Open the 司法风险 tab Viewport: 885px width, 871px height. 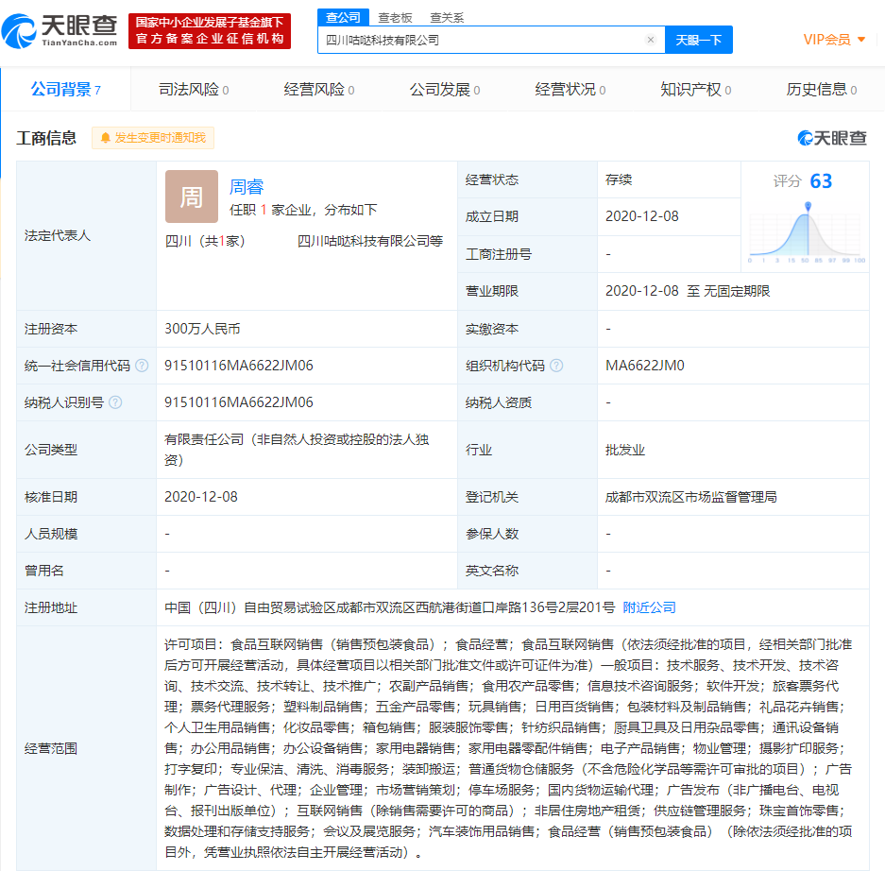(193, 90)
